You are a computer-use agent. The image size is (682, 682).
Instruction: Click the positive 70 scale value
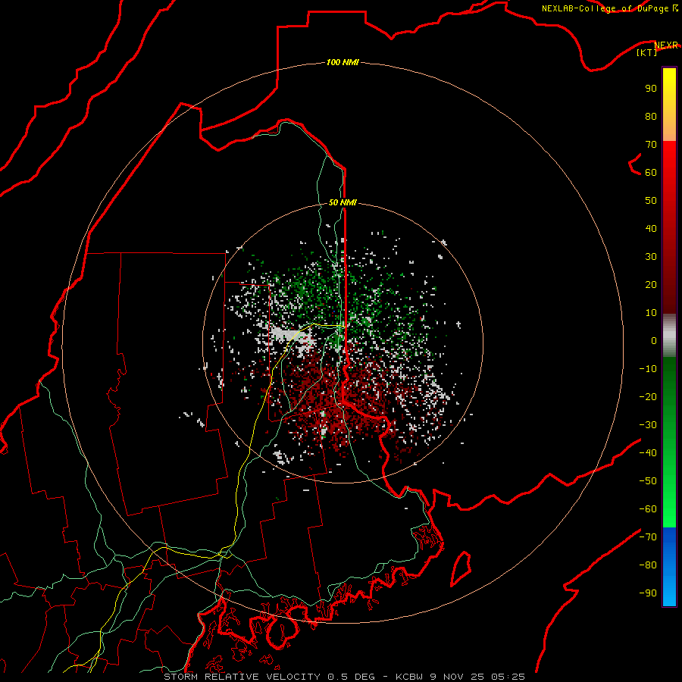coord(651,145)
